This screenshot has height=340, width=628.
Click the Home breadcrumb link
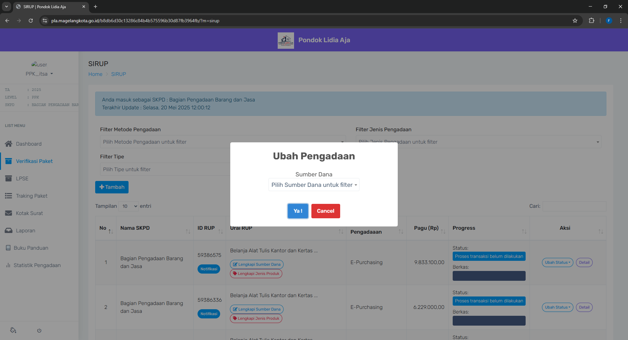pos(95,74)
